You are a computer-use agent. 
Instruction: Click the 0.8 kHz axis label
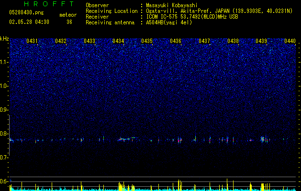pyautogui.click(x=4, y=134)
